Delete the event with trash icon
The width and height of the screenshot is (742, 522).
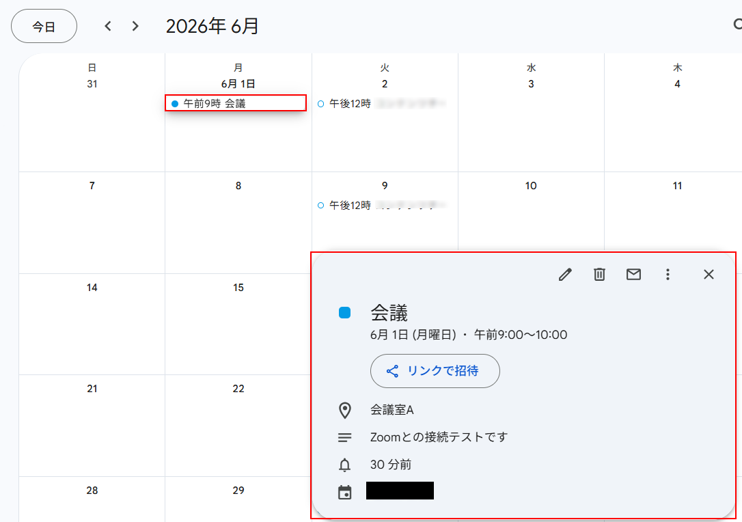click(599, 275)
